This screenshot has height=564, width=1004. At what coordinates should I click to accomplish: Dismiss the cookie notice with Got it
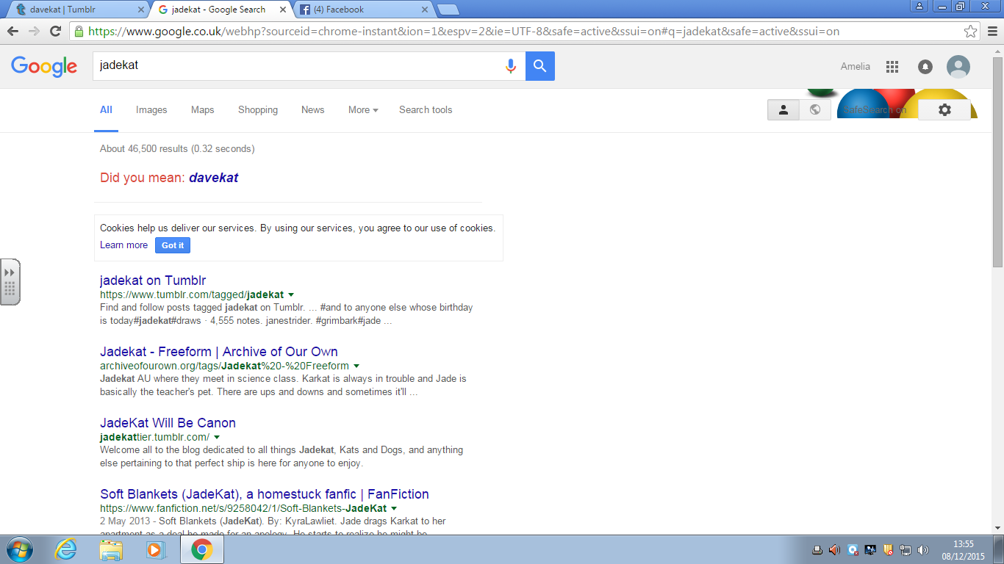[x=173, y=245]
